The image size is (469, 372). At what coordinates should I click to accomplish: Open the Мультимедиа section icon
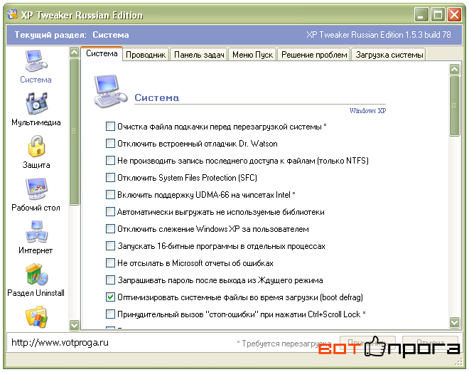pos(36,104)
